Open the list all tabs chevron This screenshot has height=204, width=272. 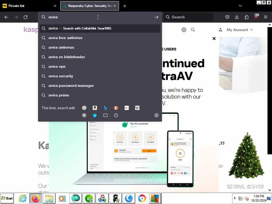pos(240,6)
